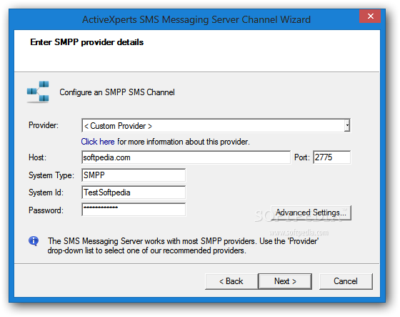This screenshot has width=400, height=317.
Task: Open the Provider dropdown list
Action: pyautogui.click(x=216, y=125)
